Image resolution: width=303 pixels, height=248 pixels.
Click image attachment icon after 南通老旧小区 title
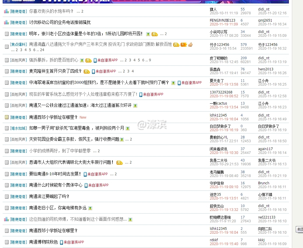[x=90, y=208]
